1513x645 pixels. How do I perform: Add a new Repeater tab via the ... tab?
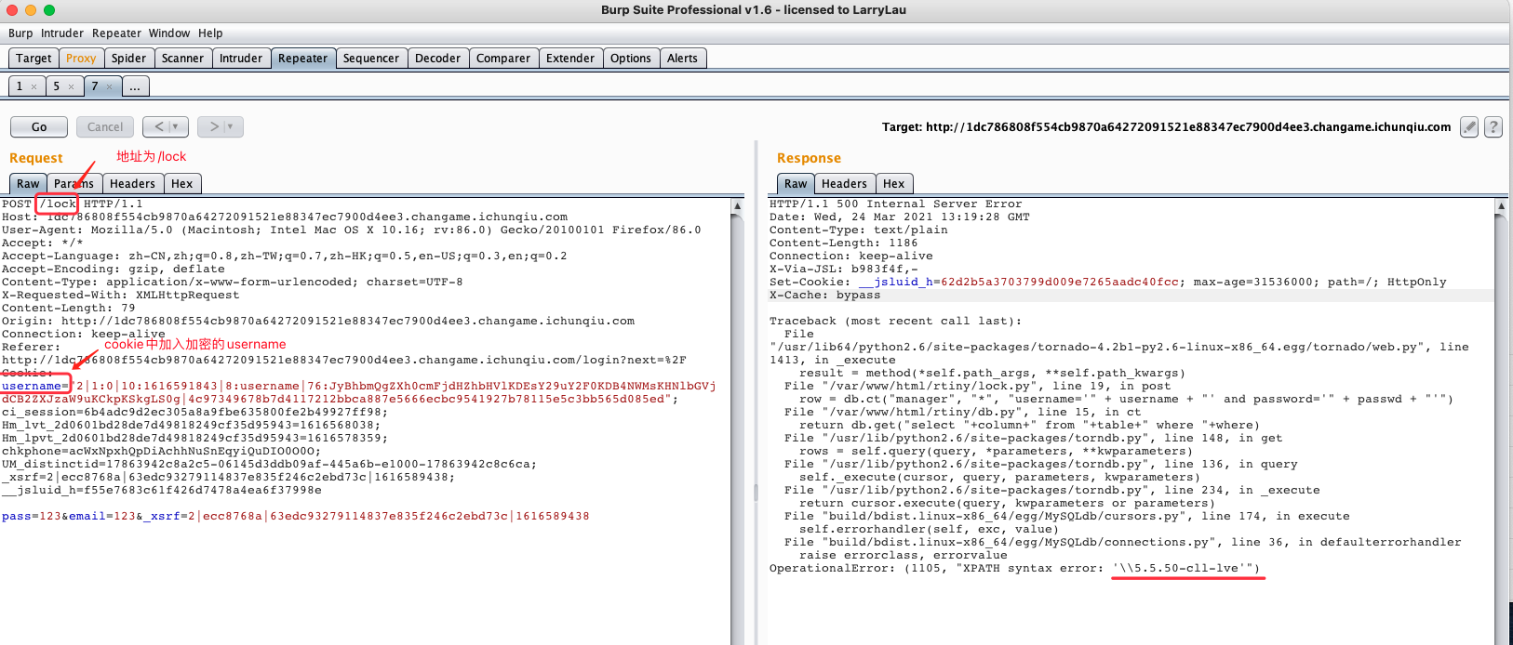(x=135, y=86)
